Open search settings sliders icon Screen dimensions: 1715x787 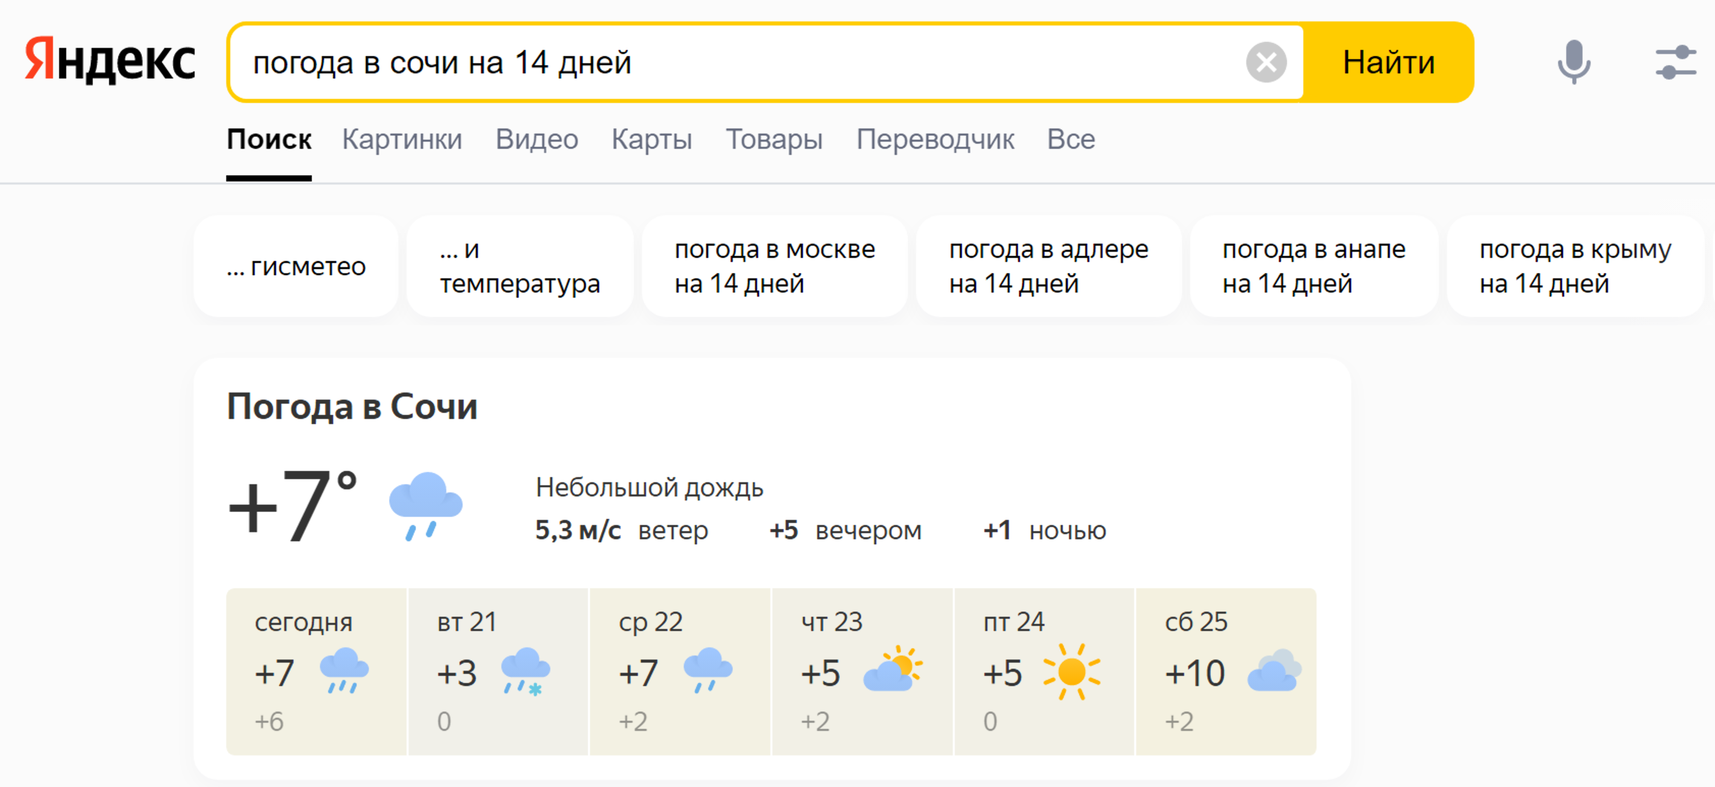(1675, 62)
